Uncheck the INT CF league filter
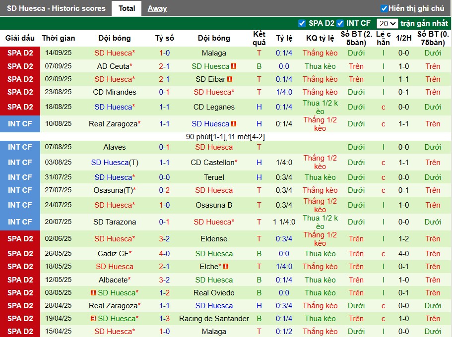452x337 pixels. 340,23
